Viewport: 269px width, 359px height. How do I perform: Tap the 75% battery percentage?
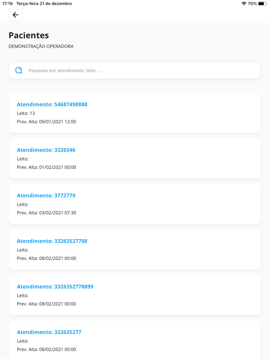click(252, 3)
